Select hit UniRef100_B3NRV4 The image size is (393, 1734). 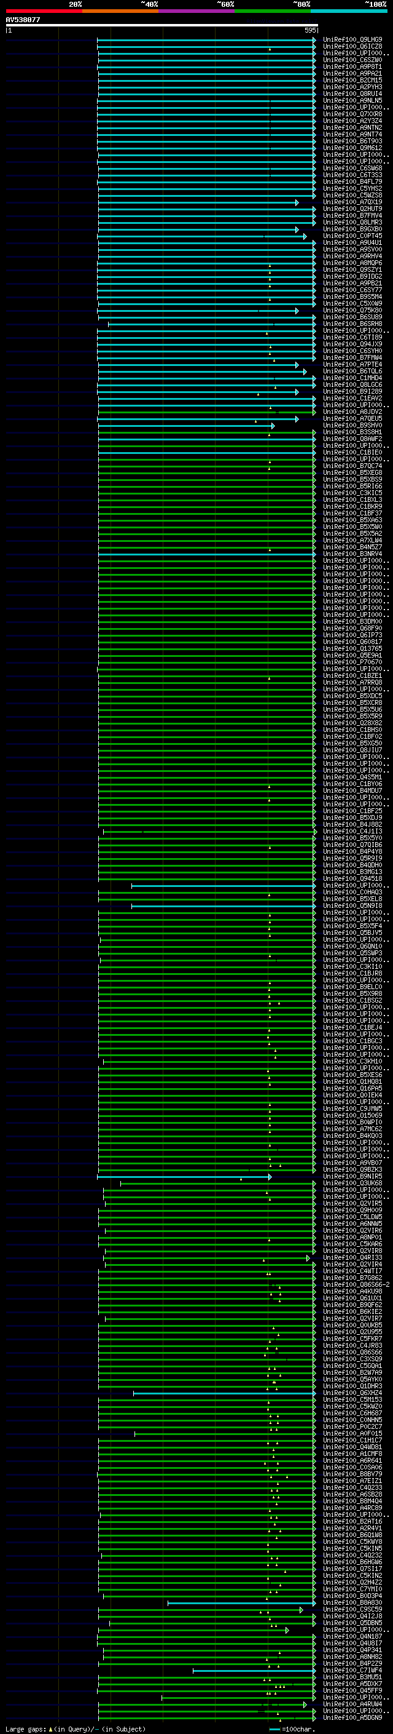point(352,554)
